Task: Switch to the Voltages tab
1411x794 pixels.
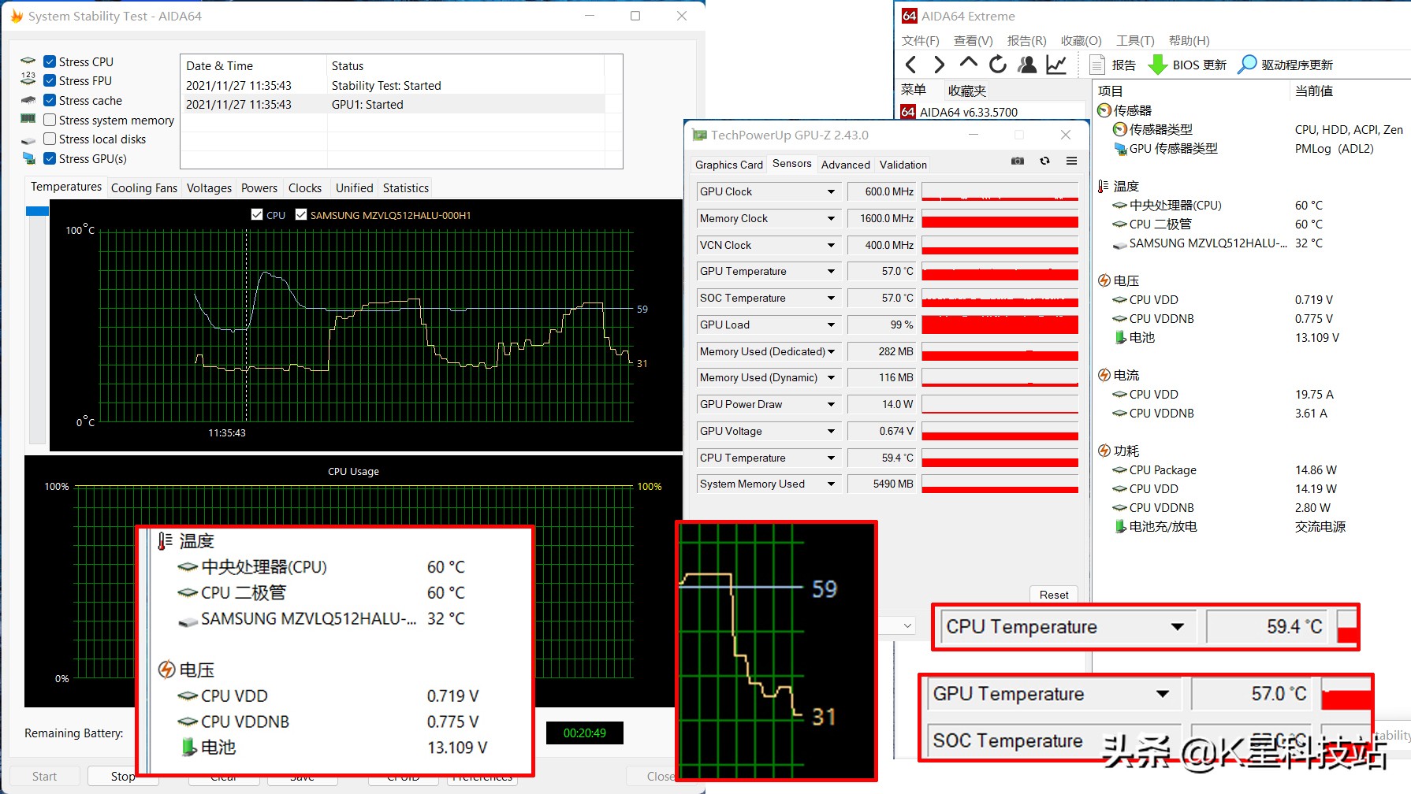Action: 209,188
